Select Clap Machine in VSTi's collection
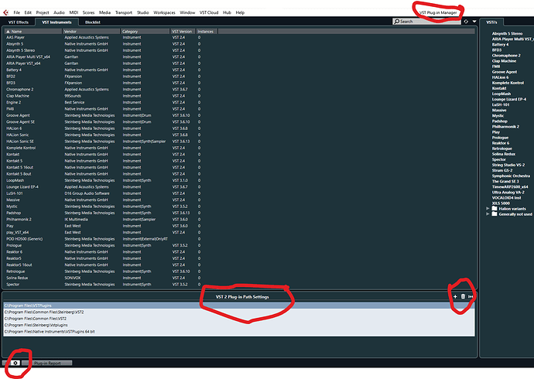 (504, 61)
